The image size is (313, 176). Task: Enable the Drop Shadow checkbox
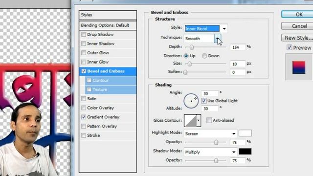[84, 35]
